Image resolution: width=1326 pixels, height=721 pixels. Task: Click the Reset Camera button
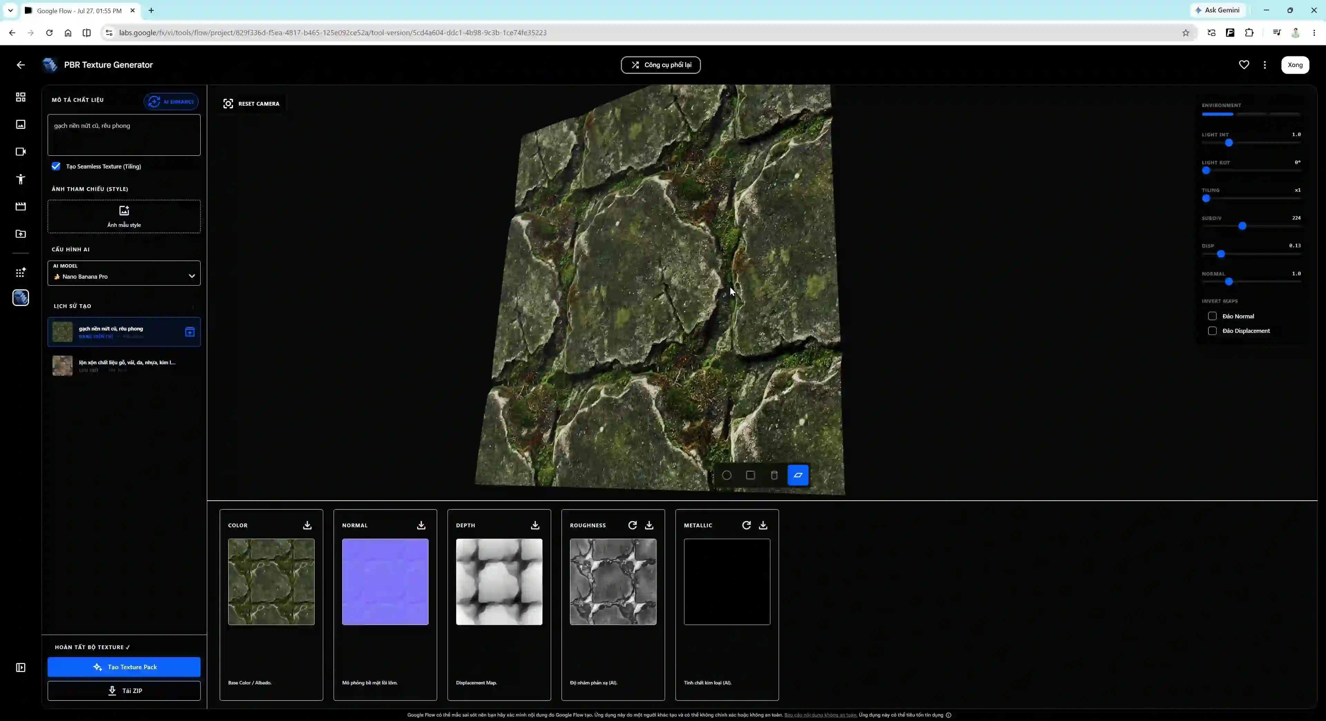251,104
